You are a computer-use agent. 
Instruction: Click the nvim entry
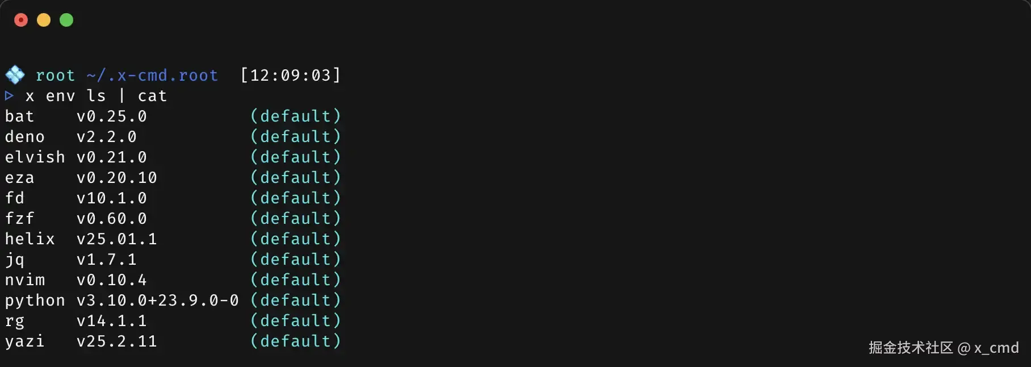pos(26,280)
